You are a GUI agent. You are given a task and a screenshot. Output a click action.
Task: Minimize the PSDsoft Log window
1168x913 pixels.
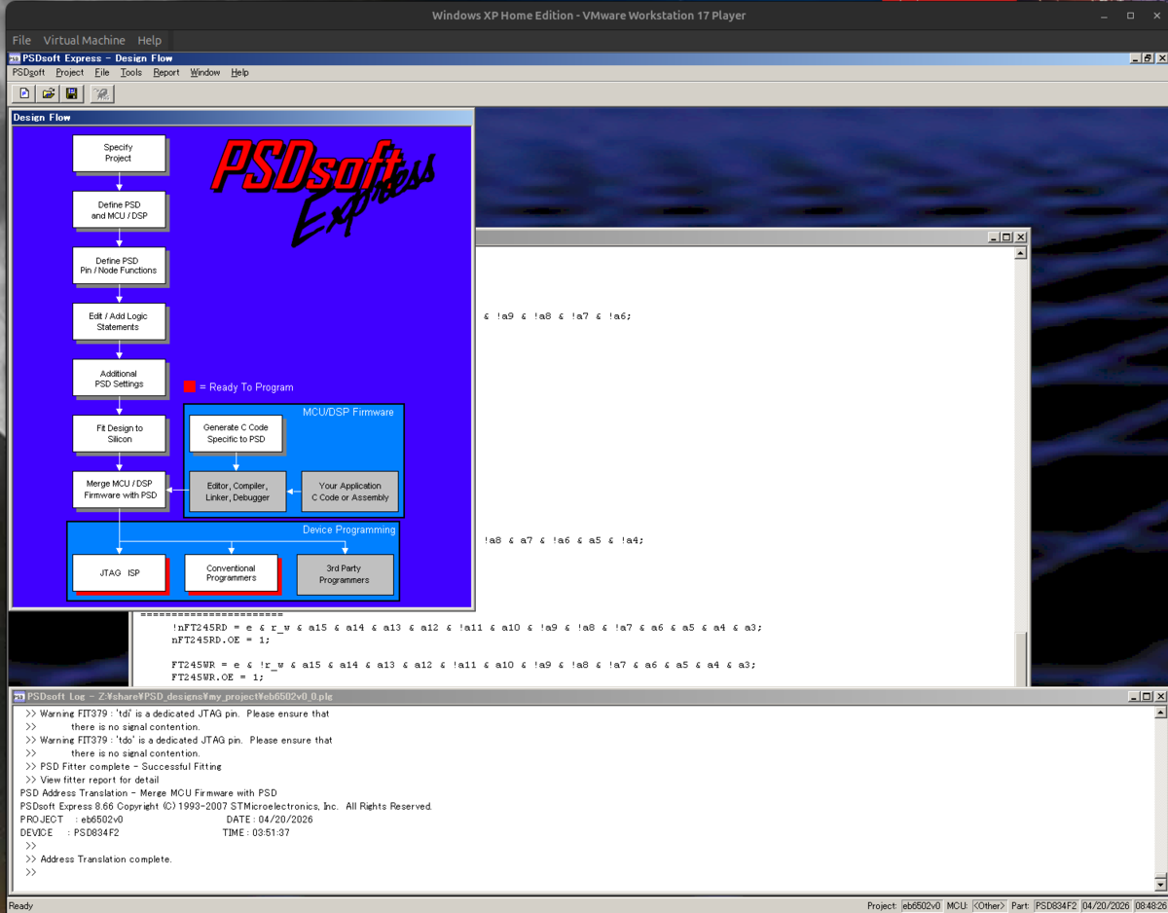pos(1134,697)
